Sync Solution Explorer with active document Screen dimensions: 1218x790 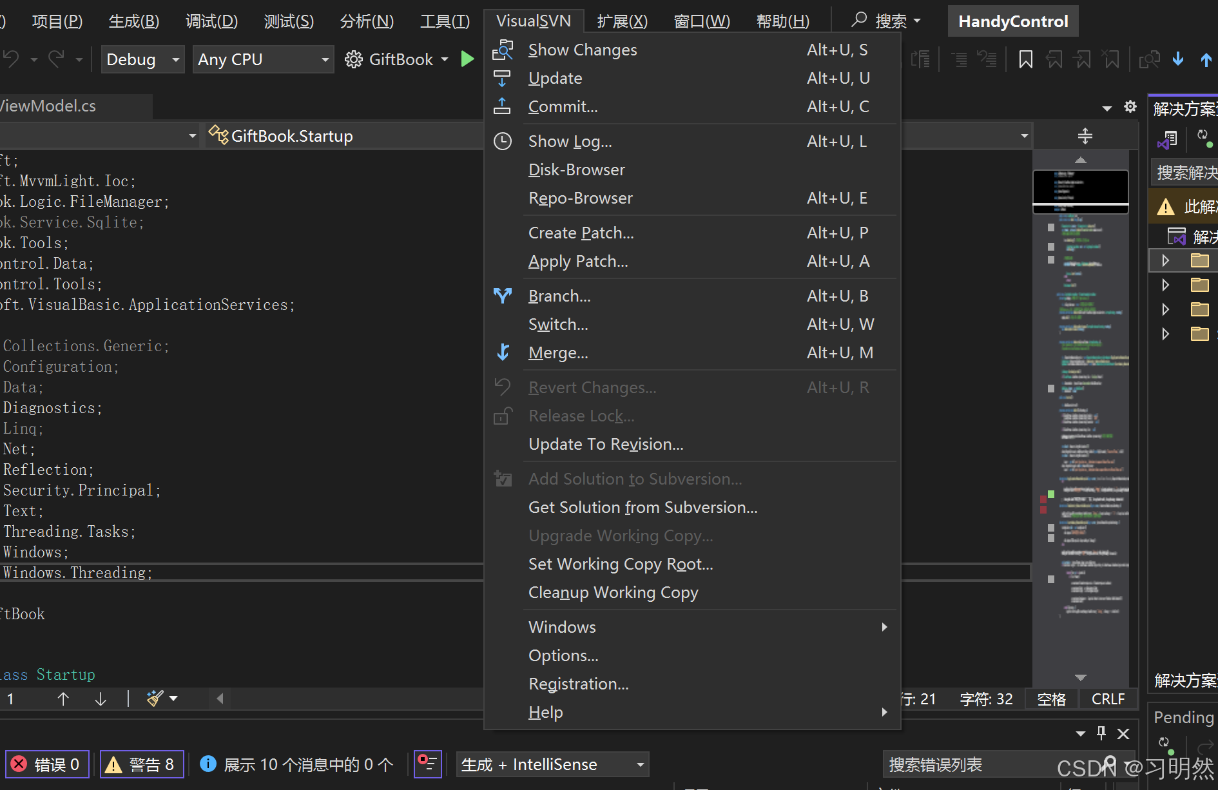pos(1166,139)
